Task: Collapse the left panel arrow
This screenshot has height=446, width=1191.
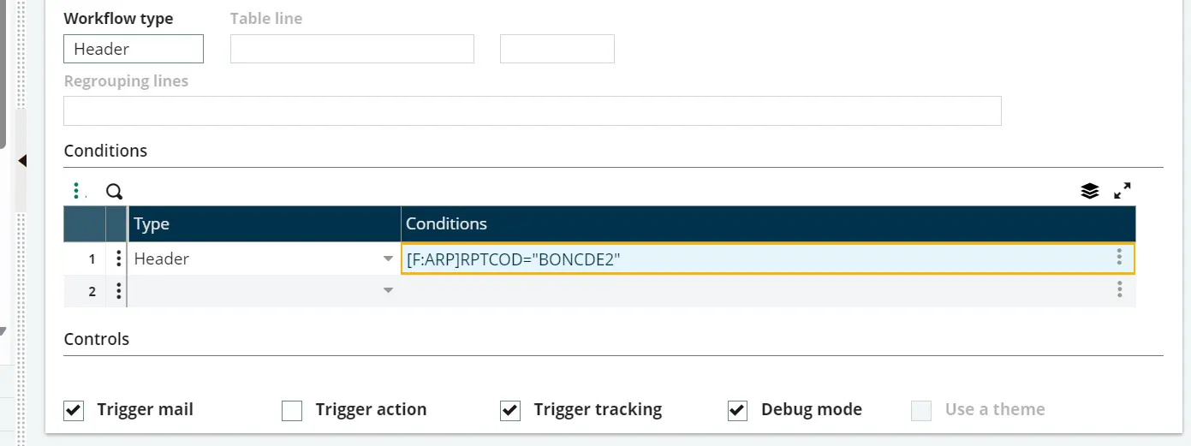Action: tap(22, 160)
